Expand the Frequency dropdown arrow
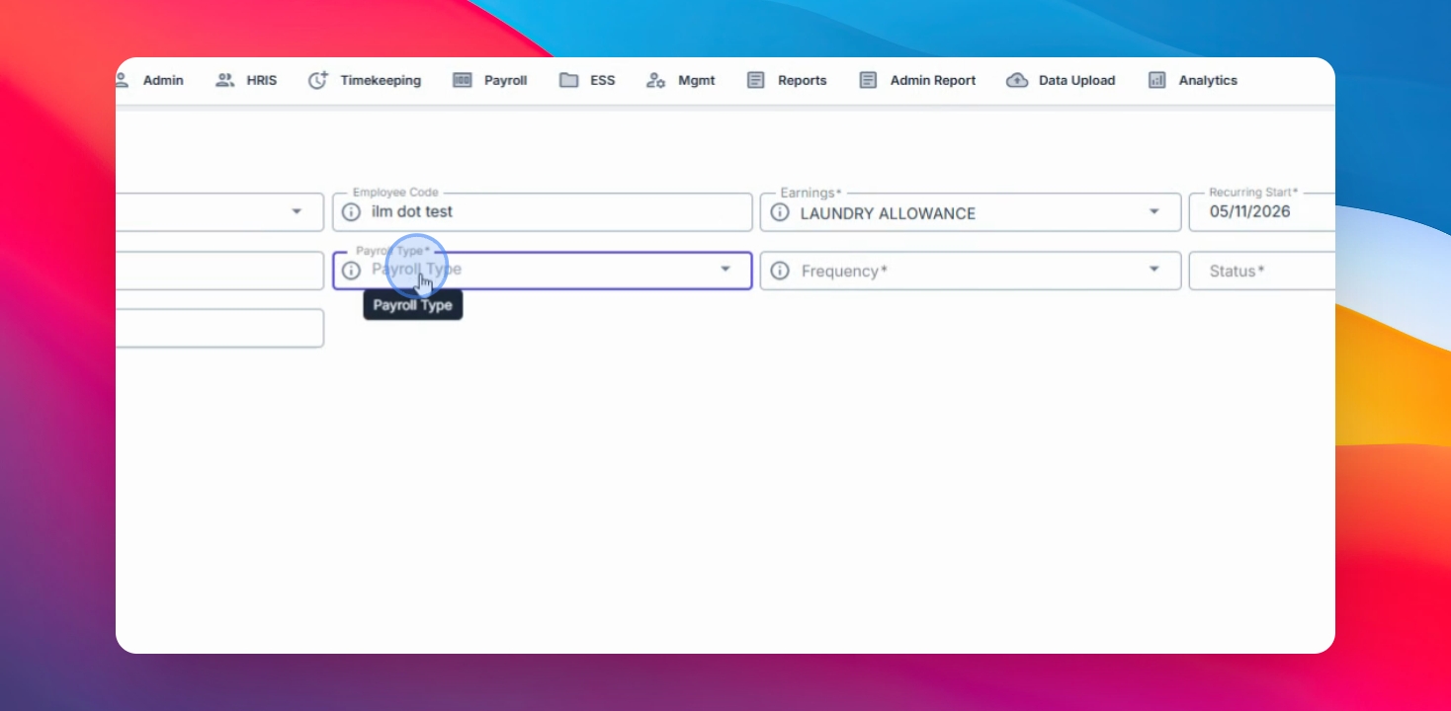1451x711 pixels. click(x=1153, y=269)
